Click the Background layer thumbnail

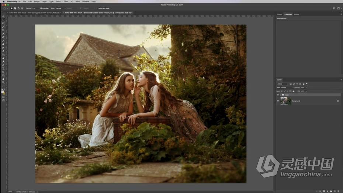click(x=286, y=101)
